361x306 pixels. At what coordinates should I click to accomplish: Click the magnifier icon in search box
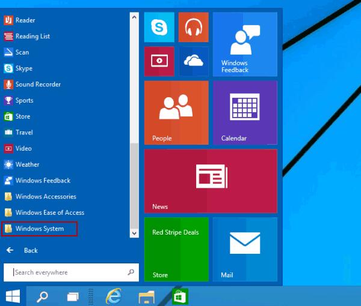[x=131, y=272]
